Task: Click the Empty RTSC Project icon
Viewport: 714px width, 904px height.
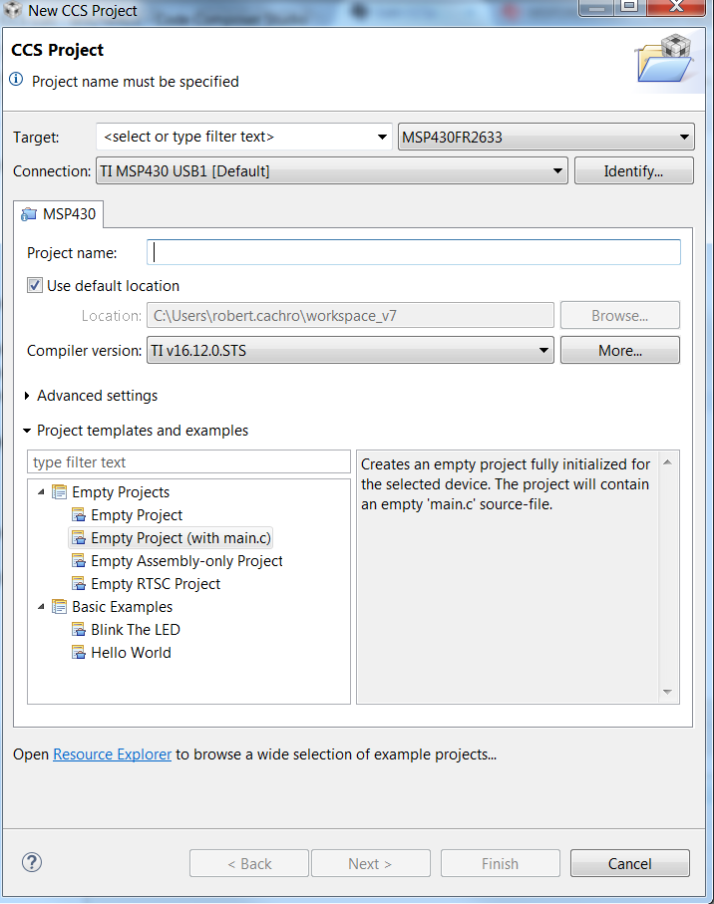Action: pyautogui.click(x=79, y=584)
